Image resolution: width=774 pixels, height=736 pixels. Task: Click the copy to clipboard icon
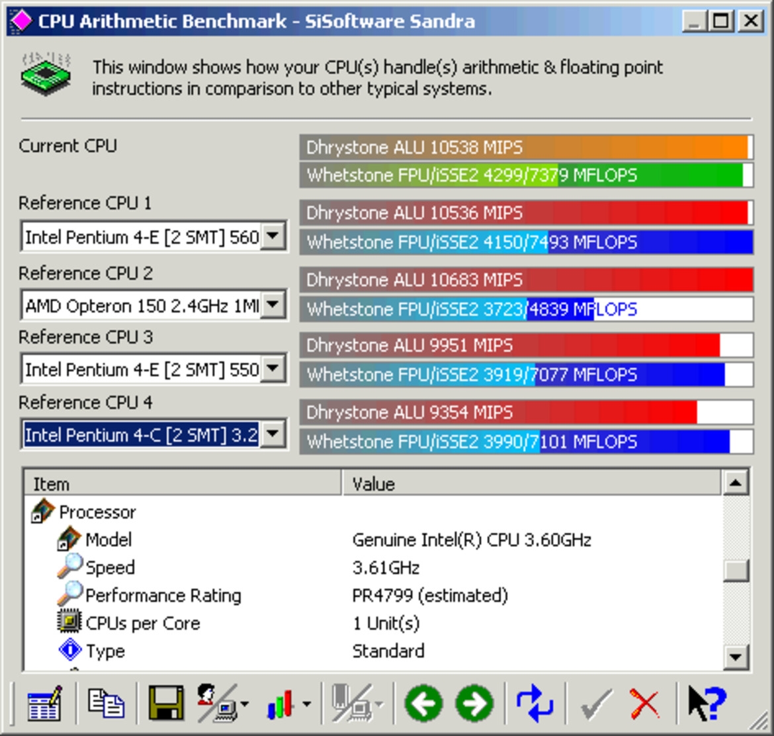(x=106, y=704)
